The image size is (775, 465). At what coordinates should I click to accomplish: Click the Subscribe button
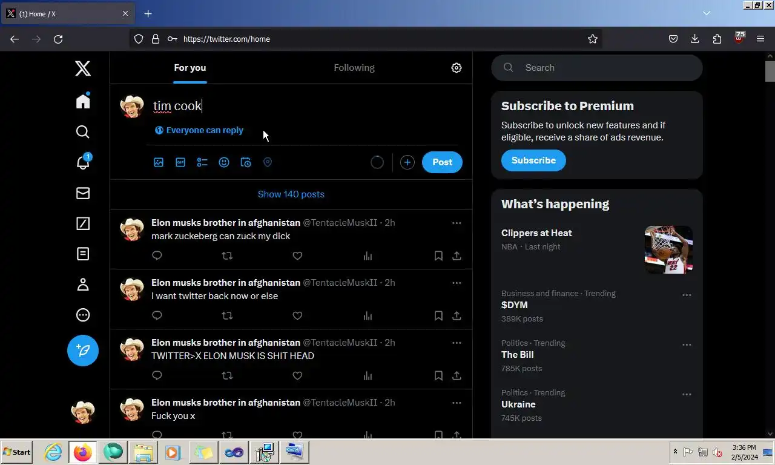[533, 160]
